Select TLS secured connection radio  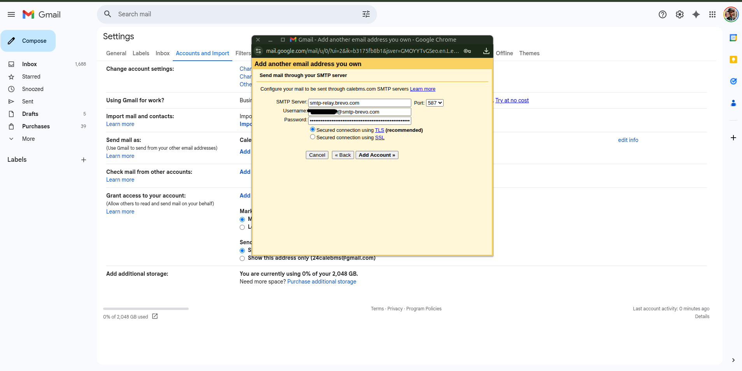pyautogui.click(x=312, y=129)
